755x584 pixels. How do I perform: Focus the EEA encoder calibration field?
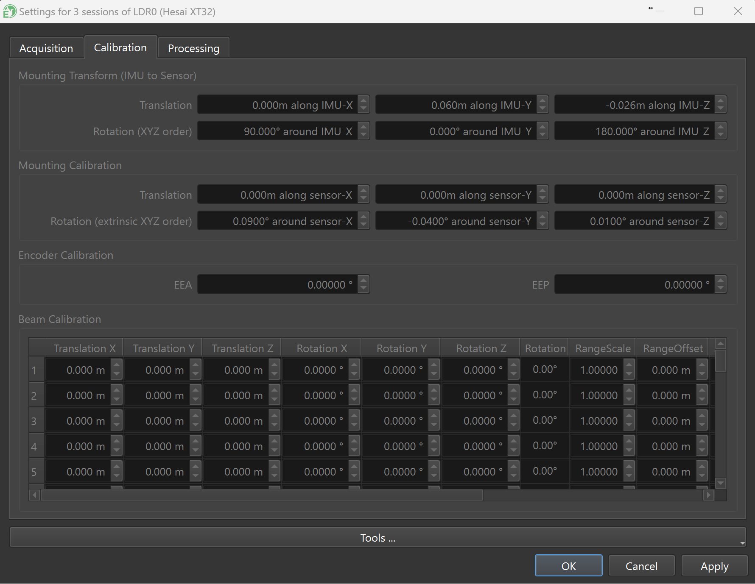click(x=278, y=285)
